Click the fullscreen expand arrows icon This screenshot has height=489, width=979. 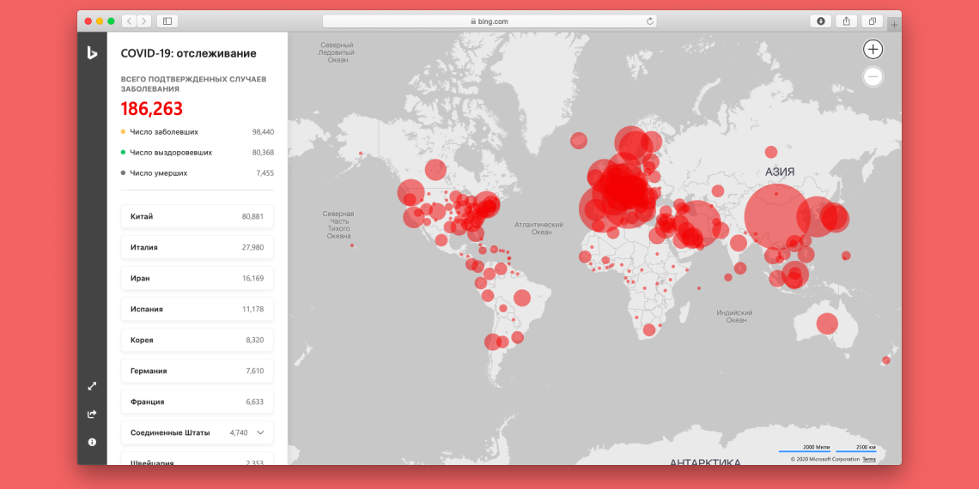coord(92,386)
